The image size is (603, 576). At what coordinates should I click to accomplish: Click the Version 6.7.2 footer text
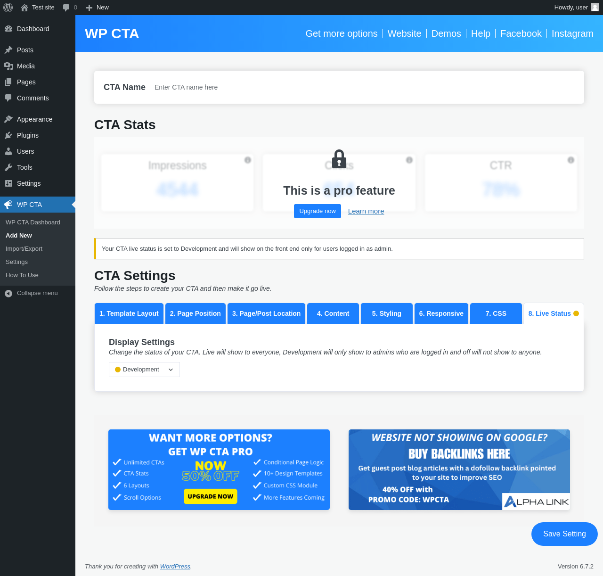576,567
